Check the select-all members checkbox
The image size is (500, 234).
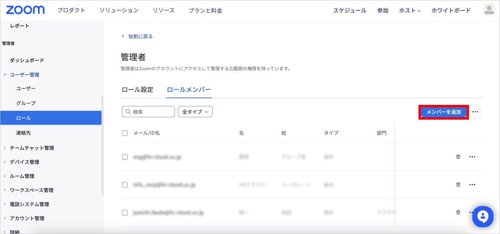click(125, 133)
